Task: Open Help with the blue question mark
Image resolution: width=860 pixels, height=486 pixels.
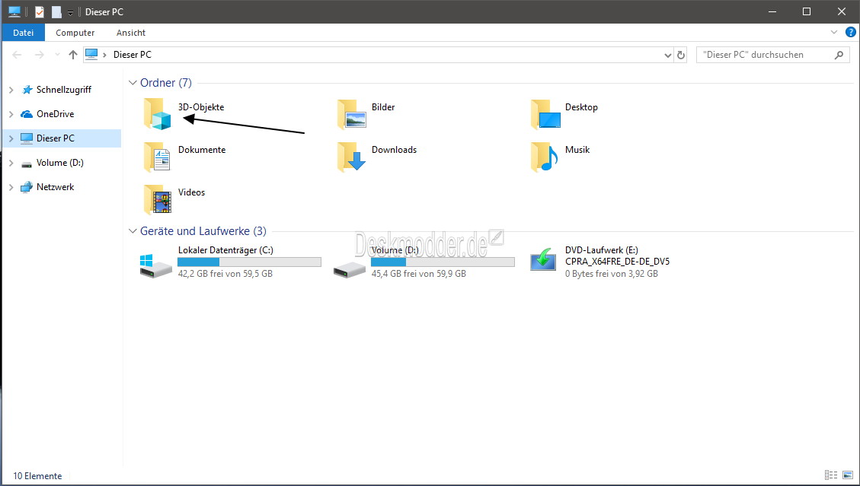Action: 851,33
